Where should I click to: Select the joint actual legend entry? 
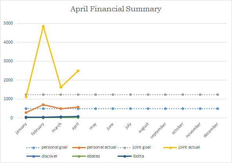click(x=182, y=147)
